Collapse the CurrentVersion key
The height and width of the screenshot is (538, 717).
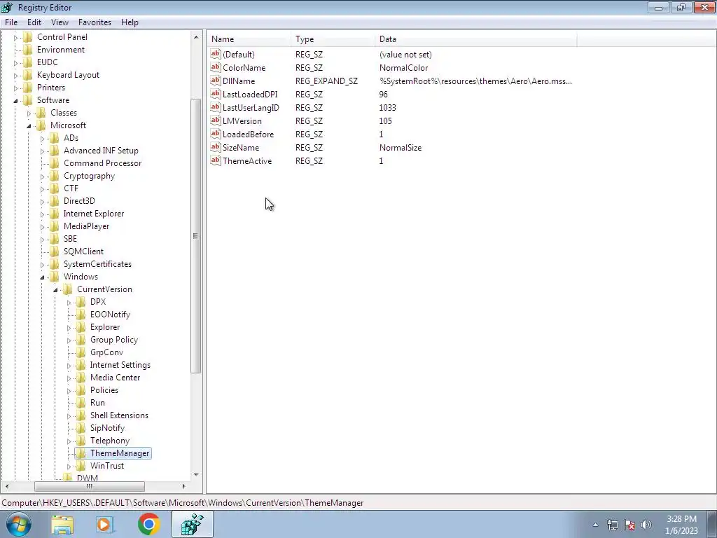55,289
